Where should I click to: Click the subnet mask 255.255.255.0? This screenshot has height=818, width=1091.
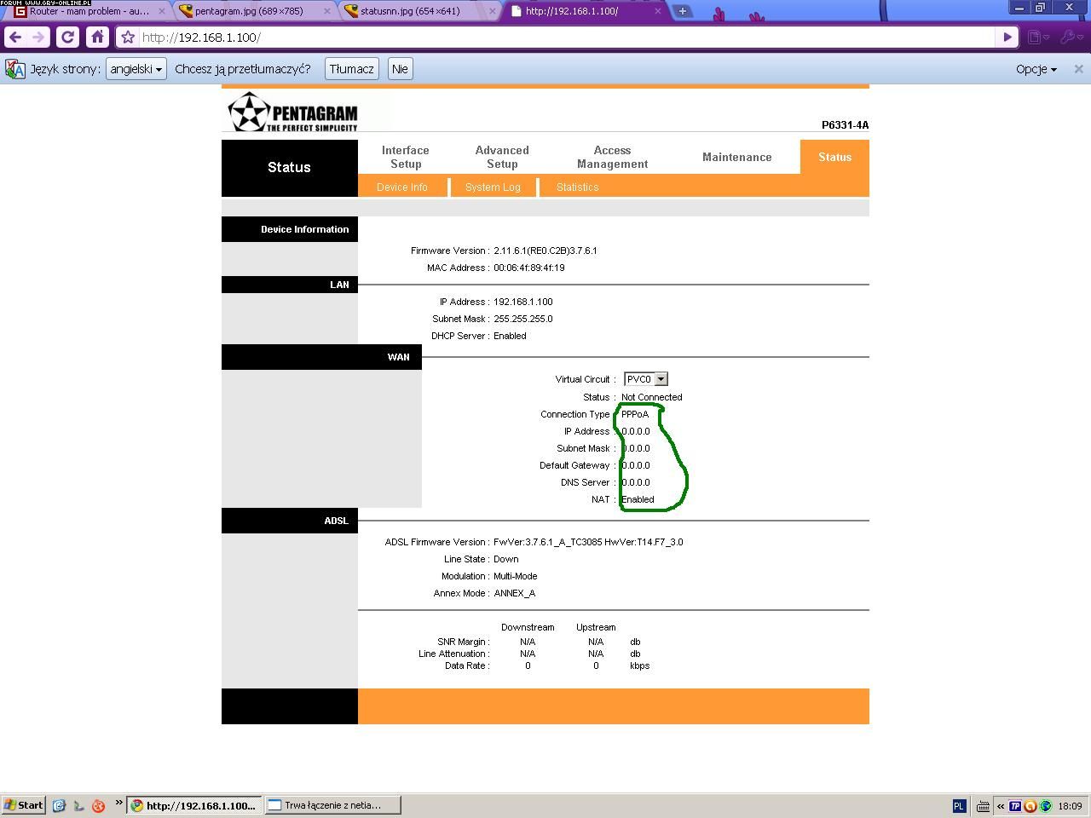pos(523,319)
